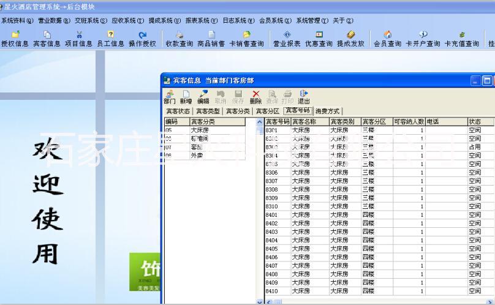Open the 提成系统 menu

click(165, 21)
